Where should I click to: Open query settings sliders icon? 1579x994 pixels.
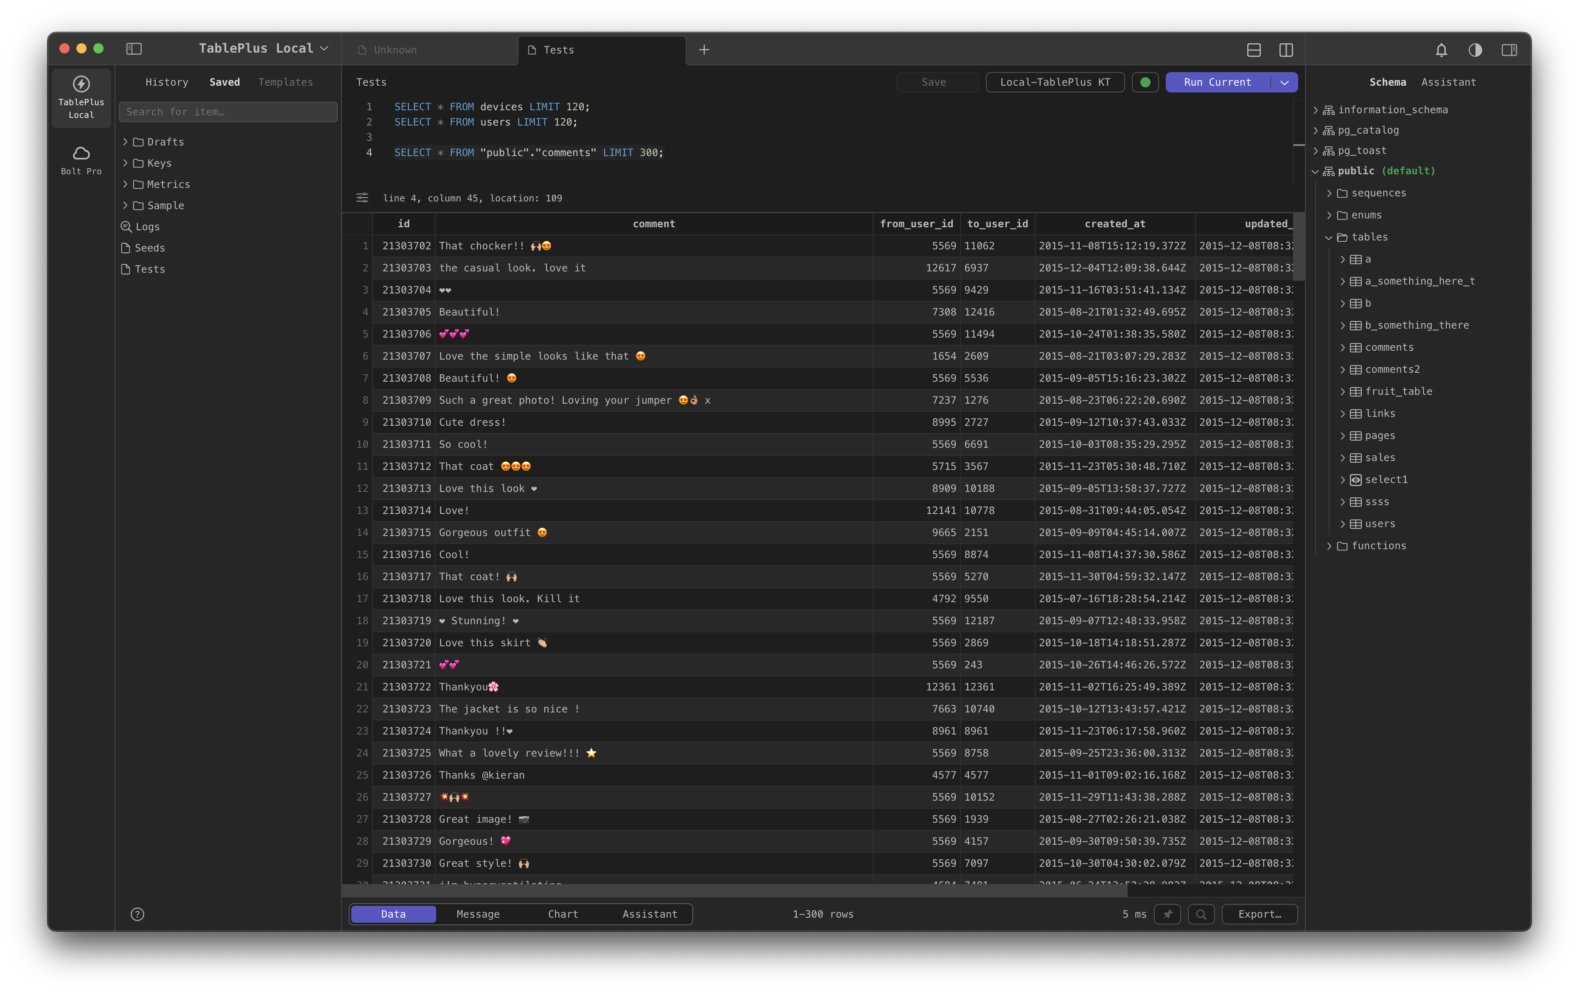click(362, 198)
